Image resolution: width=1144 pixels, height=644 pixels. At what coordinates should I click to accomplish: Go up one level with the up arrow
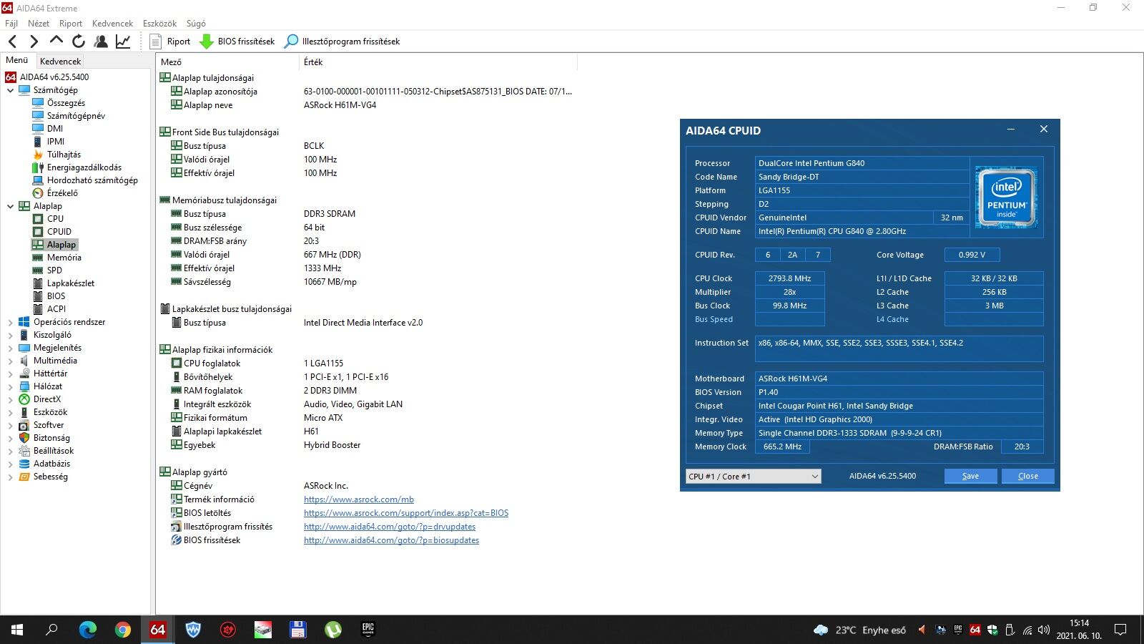pyautogui.click(x=56, y=42)
